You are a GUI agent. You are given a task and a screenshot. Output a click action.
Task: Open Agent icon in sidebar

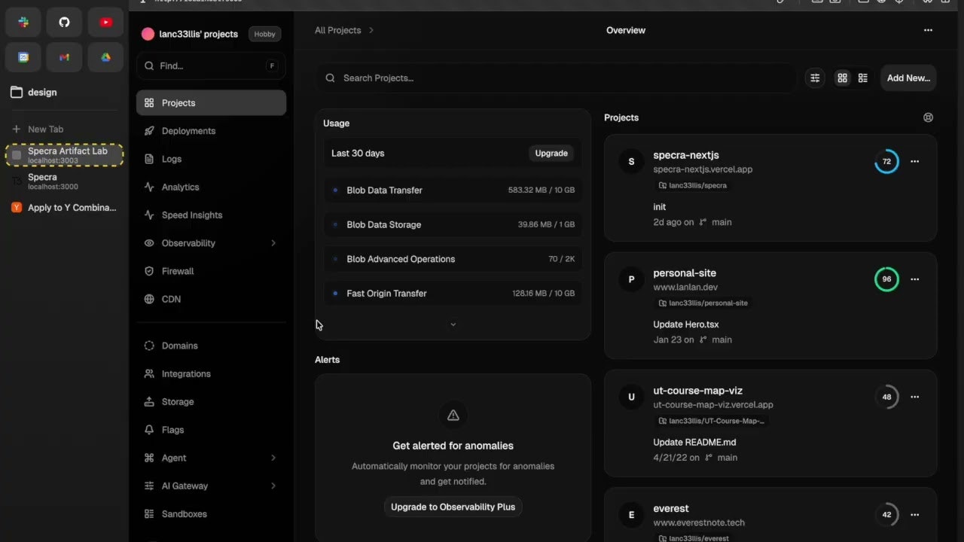[149, 458]
